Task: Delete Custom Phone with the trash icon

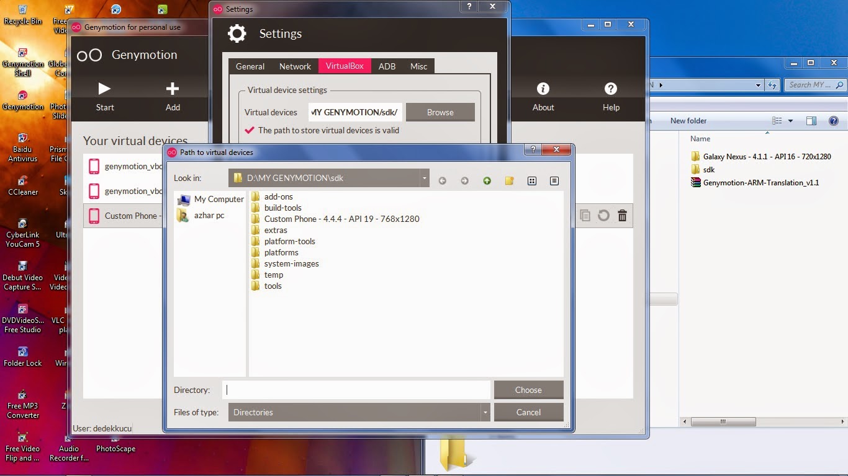Action: (x=622, y=216)
